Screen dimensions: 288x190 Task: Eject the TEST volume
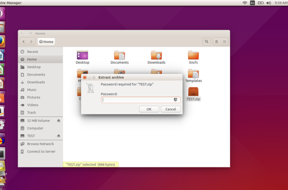click(x=59, y=136)
